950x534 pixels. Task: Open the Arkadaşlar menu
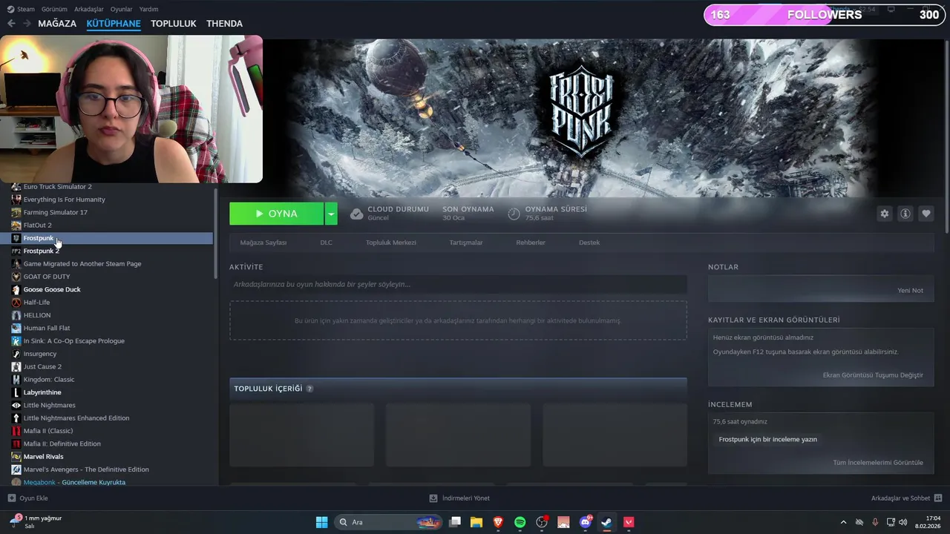click(x=89, y=9)
